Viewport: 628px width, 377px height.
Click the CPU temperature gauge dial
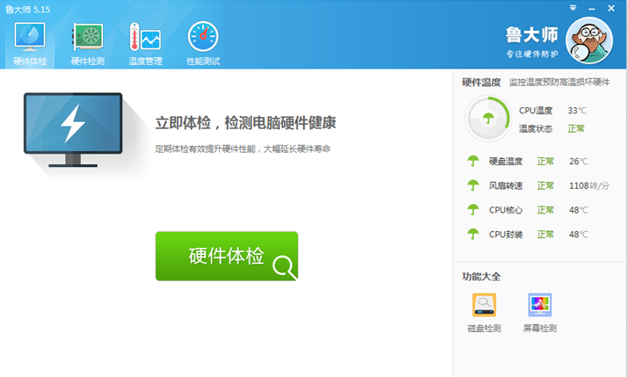(x=488, y=119)
